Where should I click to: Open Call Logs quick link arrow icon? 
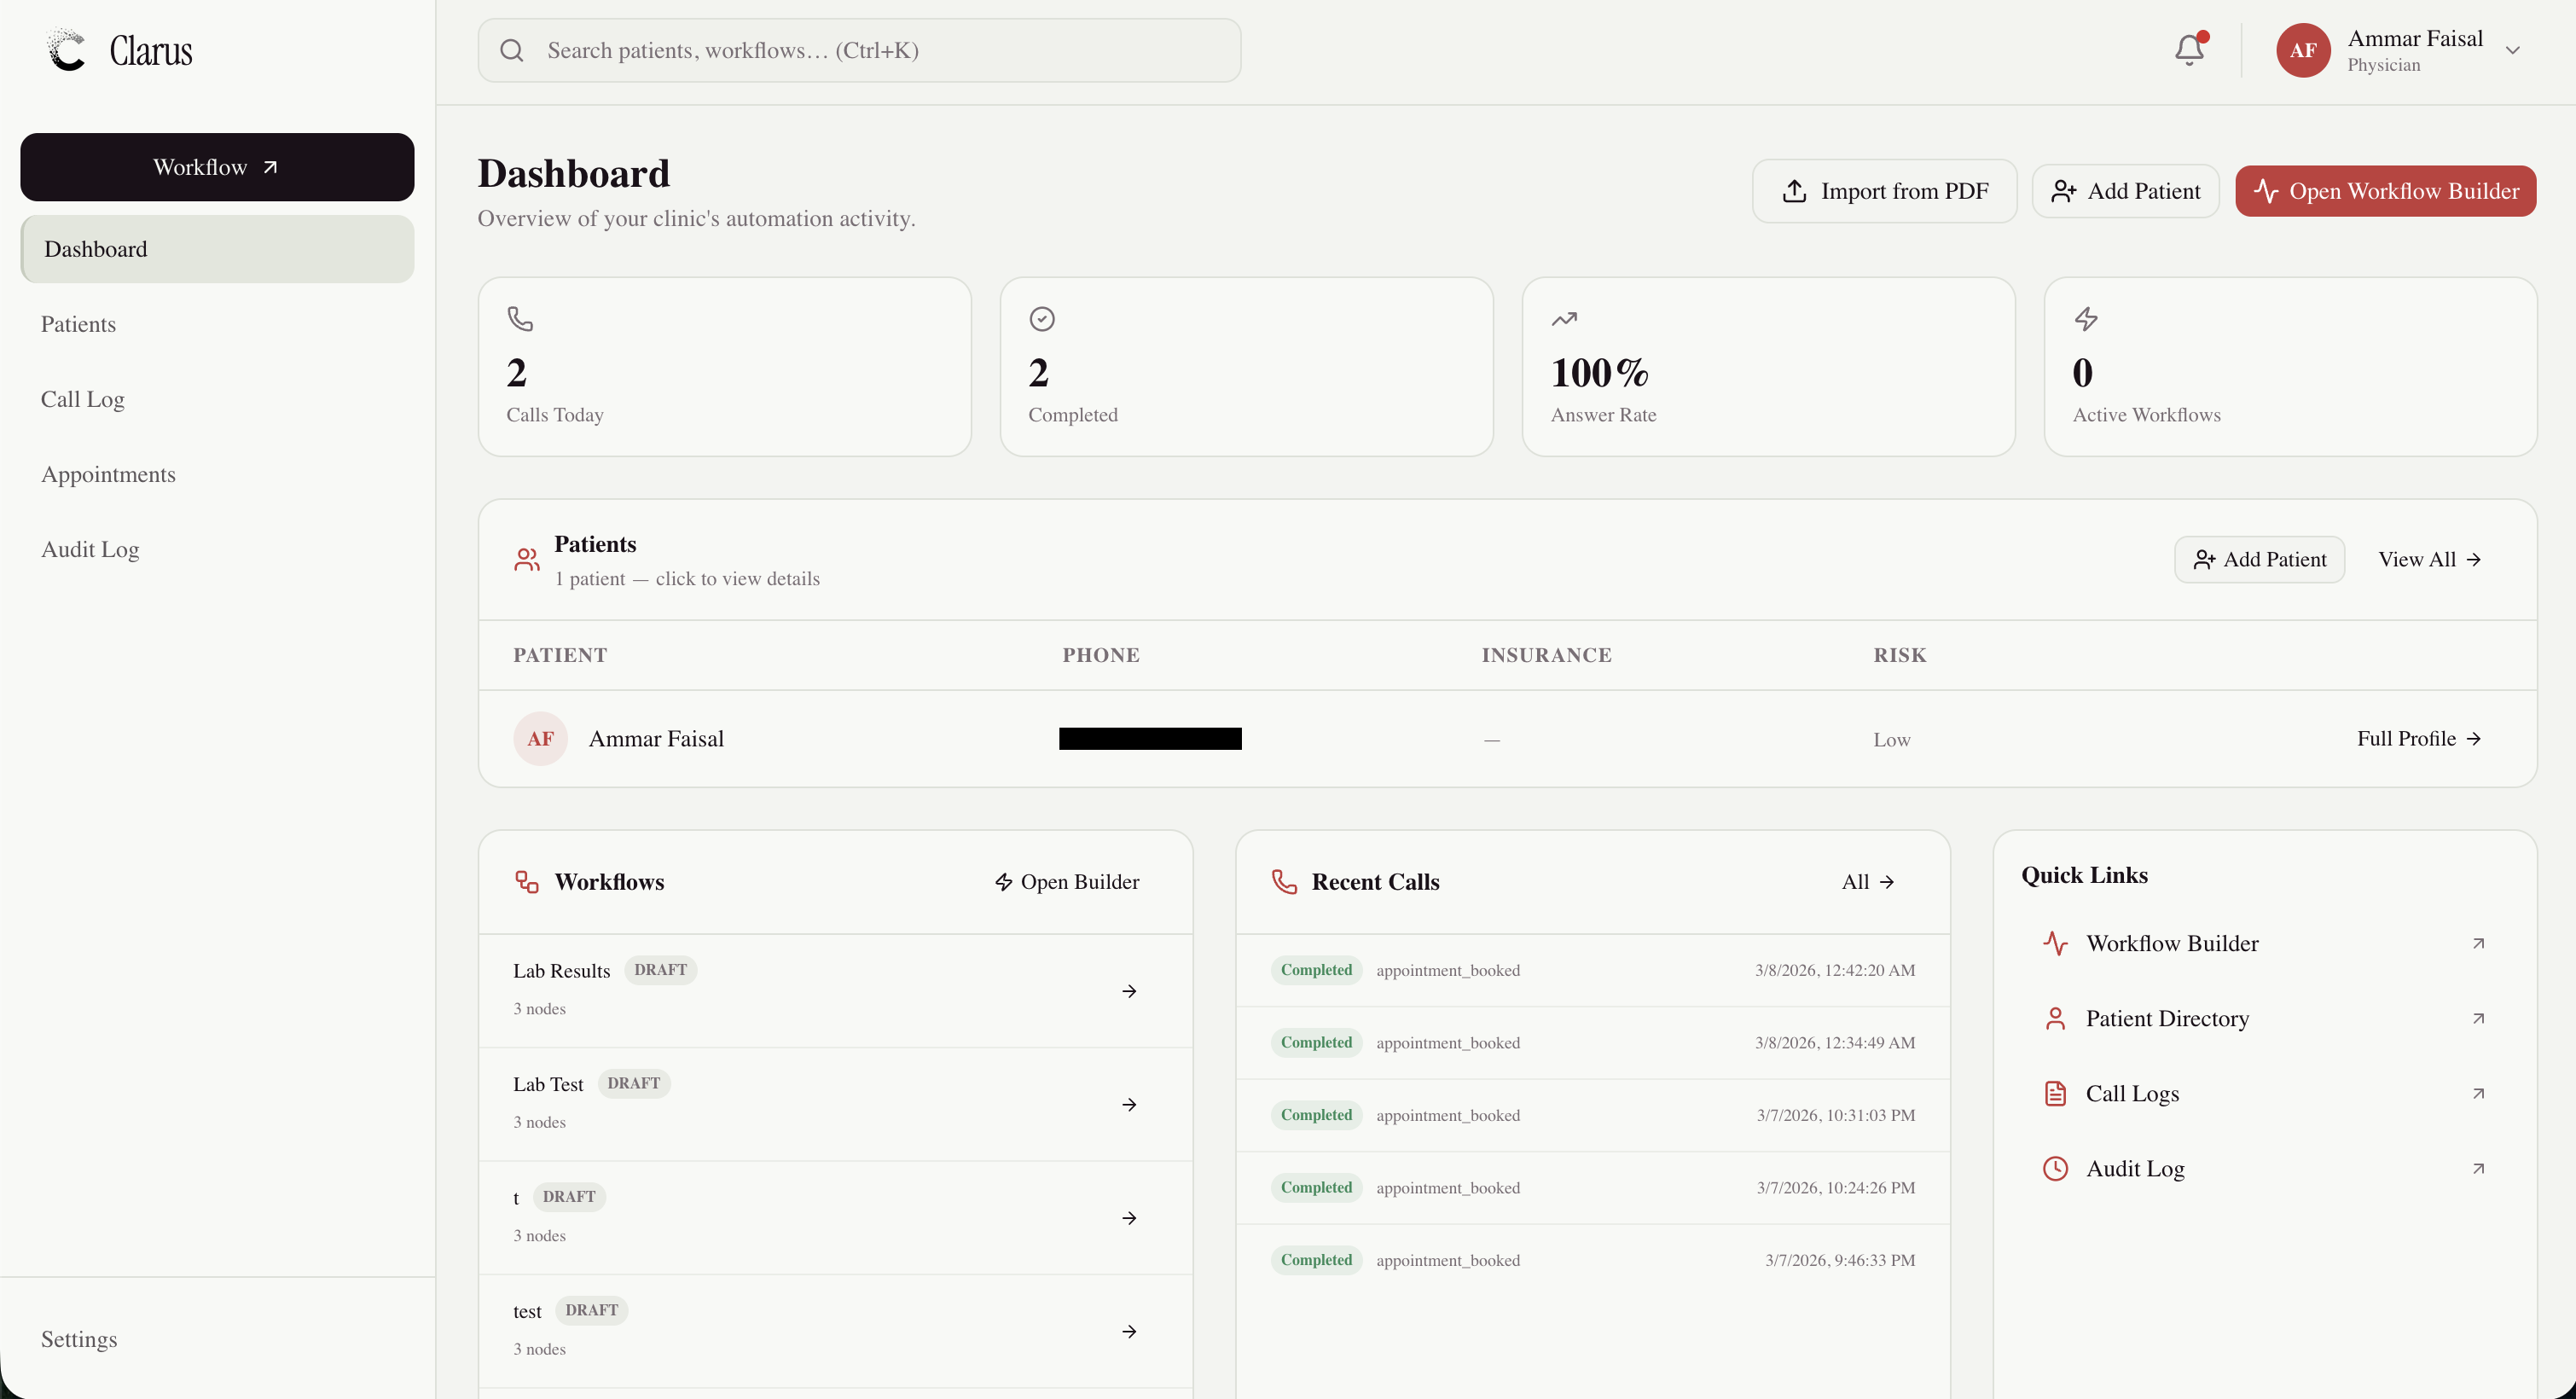tap(2478, 1093)
